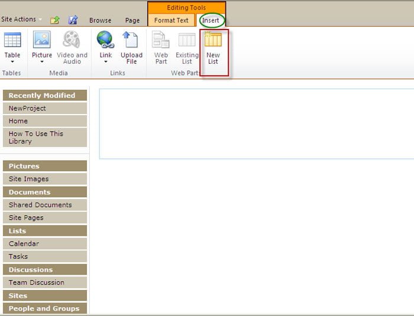Screen dimensions: 414x316
Task: Click the Editing Tools header
Action: (x=186, y=8)
